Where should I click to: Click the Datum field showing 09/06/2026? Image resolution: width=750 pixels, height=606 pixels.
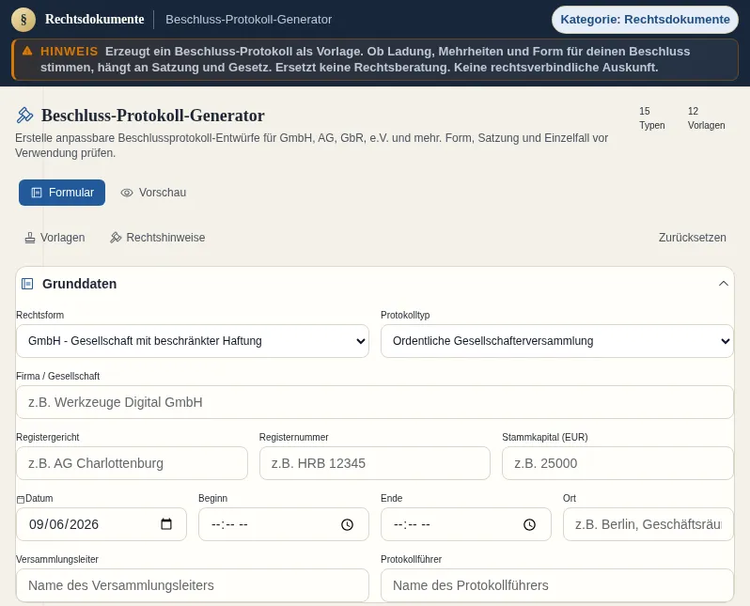102,524
